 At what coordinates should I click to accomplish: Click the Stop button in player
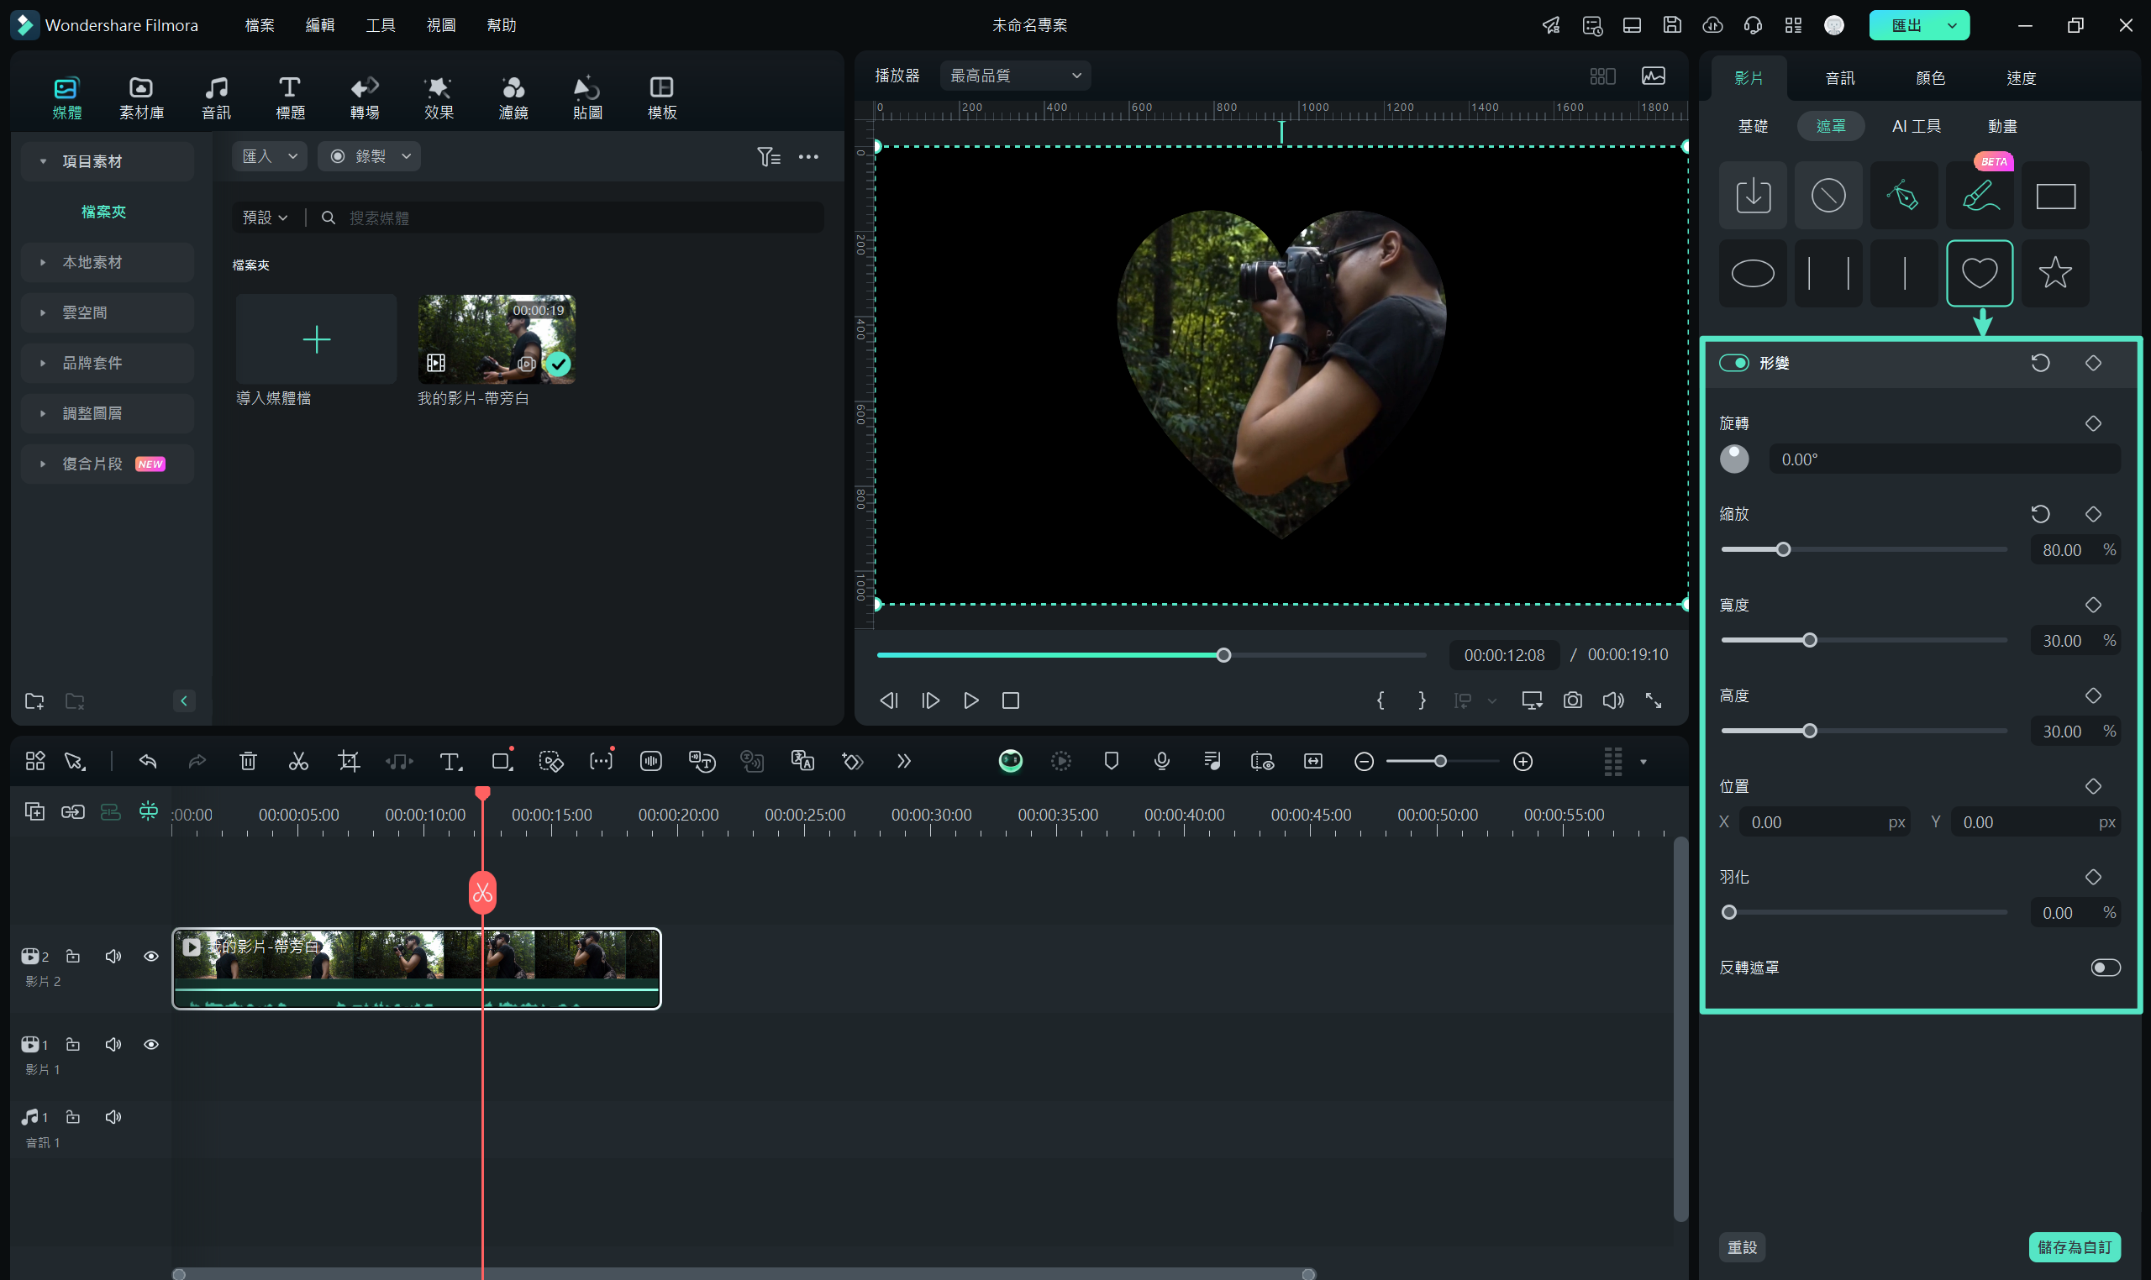1010,700
